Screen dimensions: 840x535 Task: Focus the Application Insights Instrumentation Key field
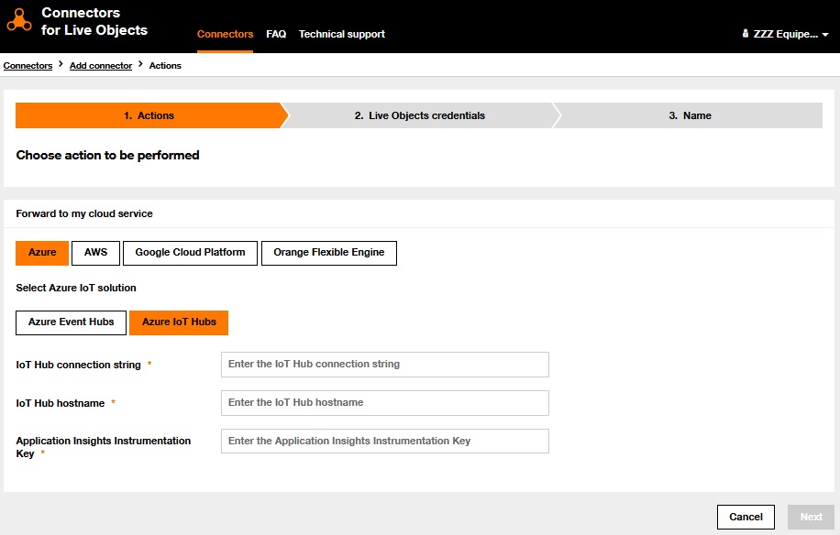[x=385, y=441]
